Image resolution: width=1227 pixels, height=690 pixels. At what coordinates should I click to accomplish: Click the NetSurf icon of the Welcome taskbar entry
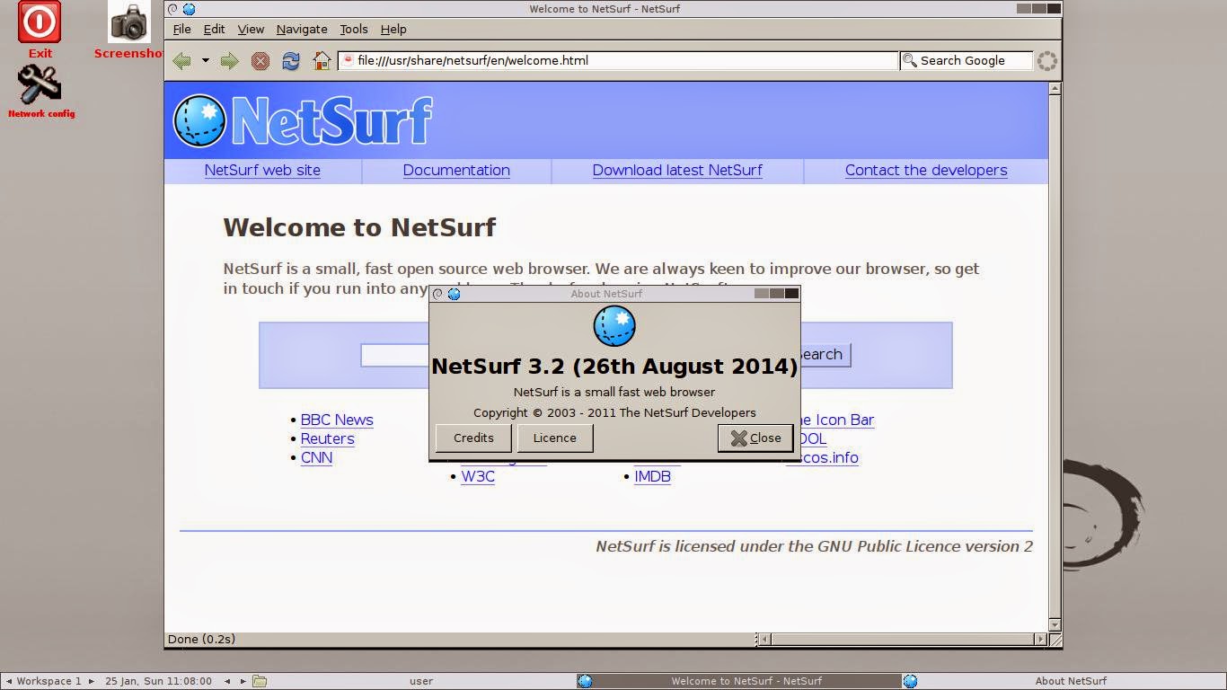[x=585, y=681]
